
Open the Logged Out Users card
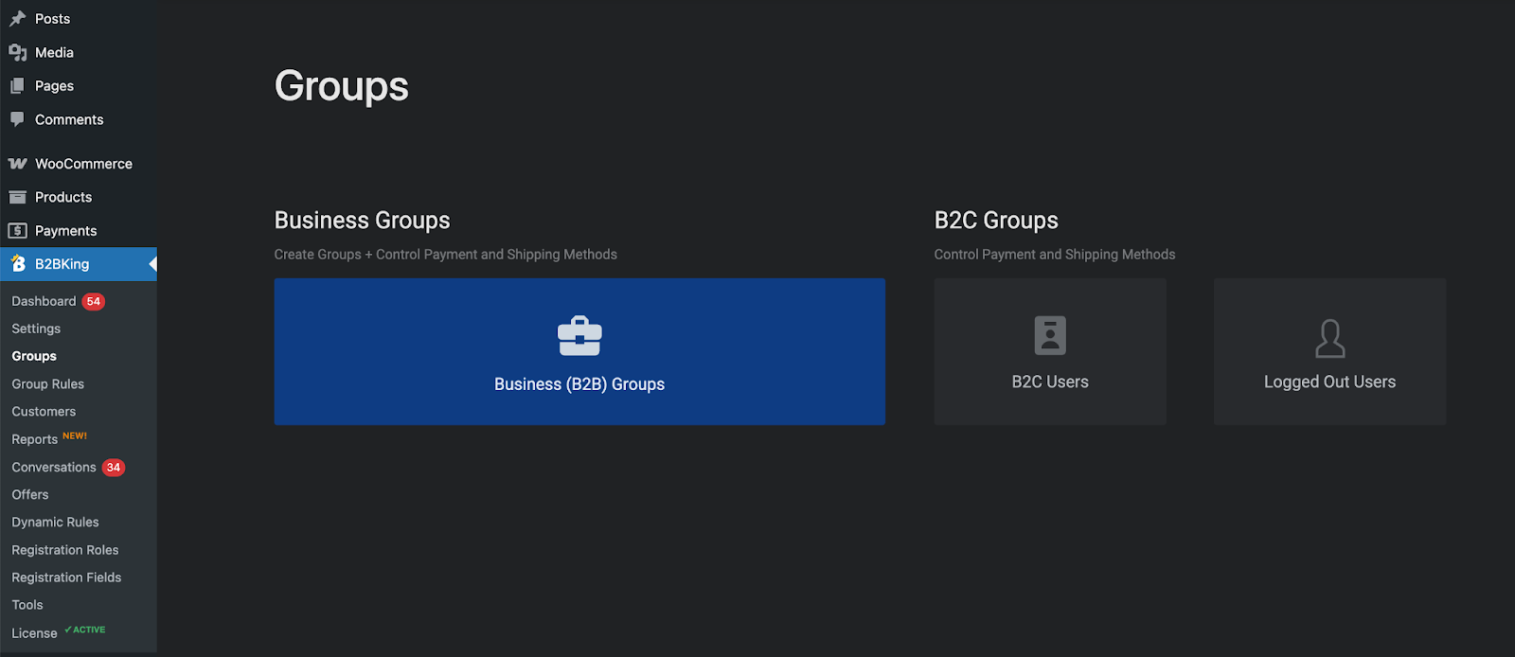click(1329, 352)
